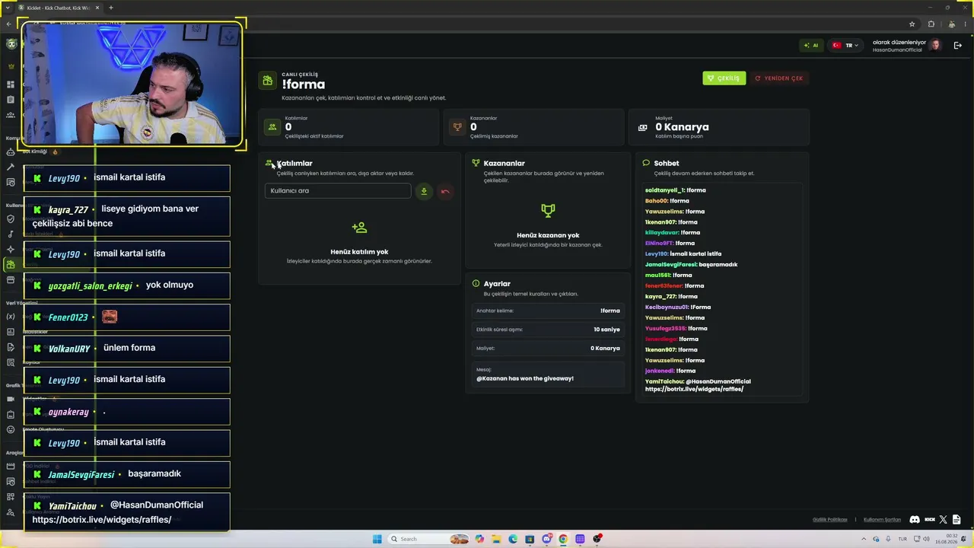
Task: Open the robot bot sidebar icon
Action: [x=10, y=151]
